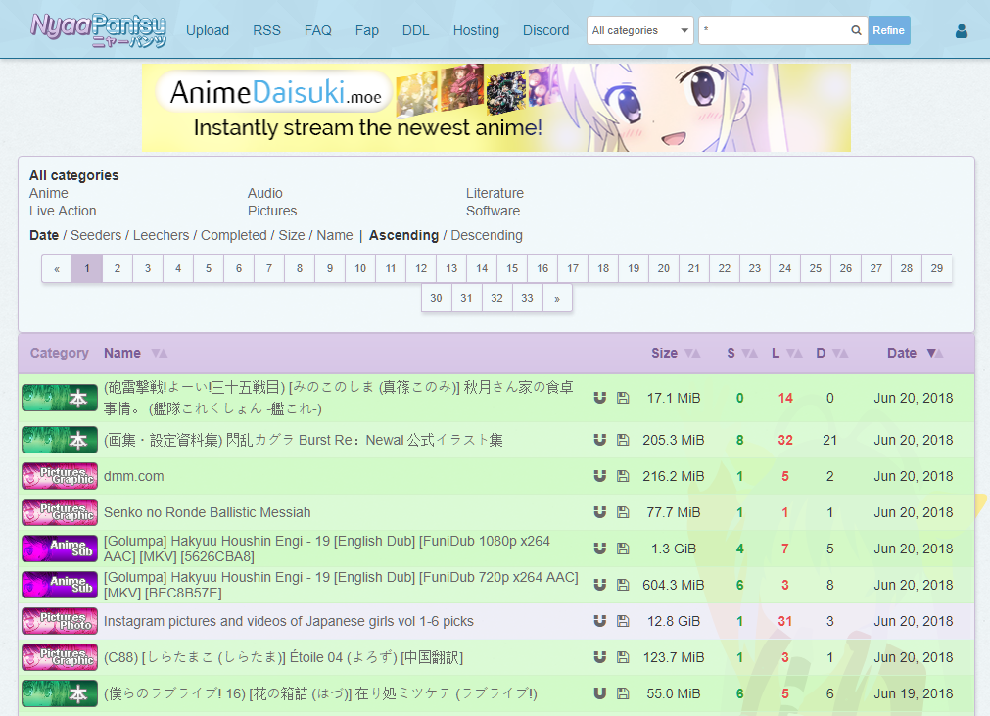
Task: Open the All categories search dropdown
Action: click(640, 30)
